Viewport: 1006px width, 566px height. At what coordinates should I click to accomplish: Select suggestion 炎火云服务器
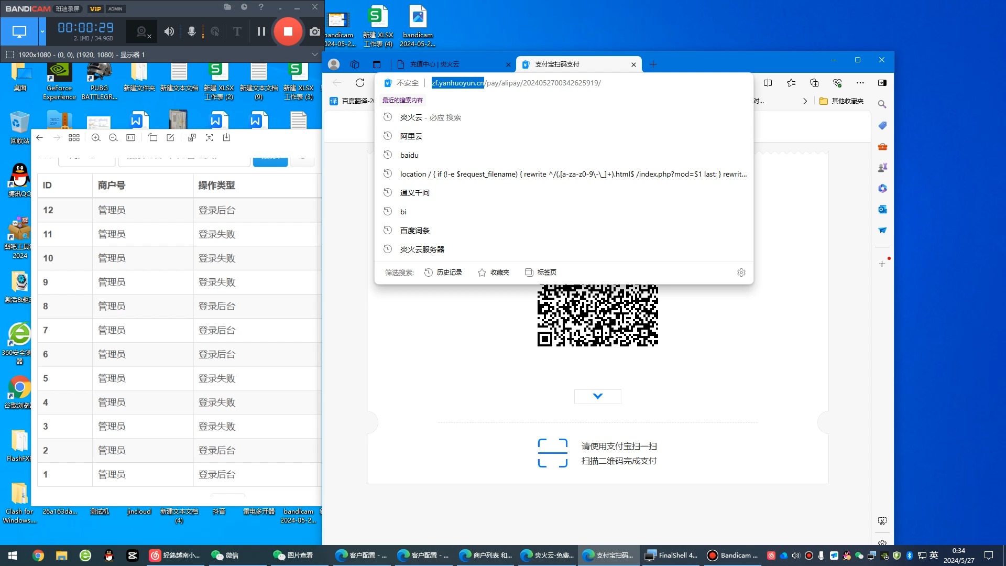click(x=564, y=249)
